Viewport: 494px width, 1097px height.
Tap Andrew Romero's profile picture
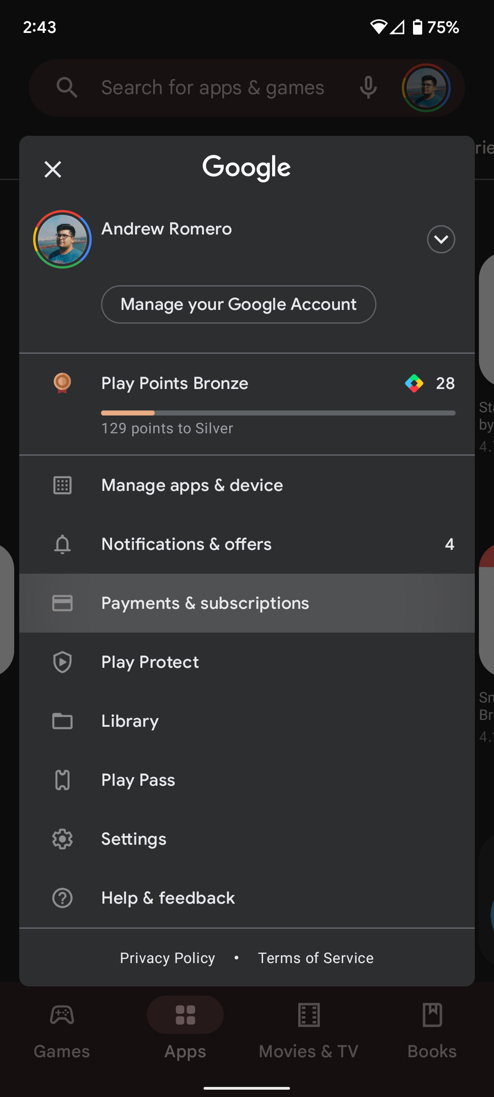click(x=62, y=239)
